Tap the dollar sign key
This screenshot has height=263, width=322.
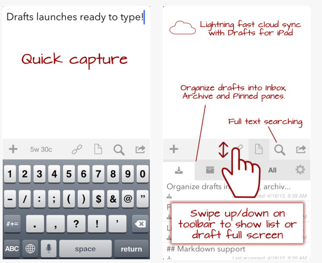click(98, 199)
